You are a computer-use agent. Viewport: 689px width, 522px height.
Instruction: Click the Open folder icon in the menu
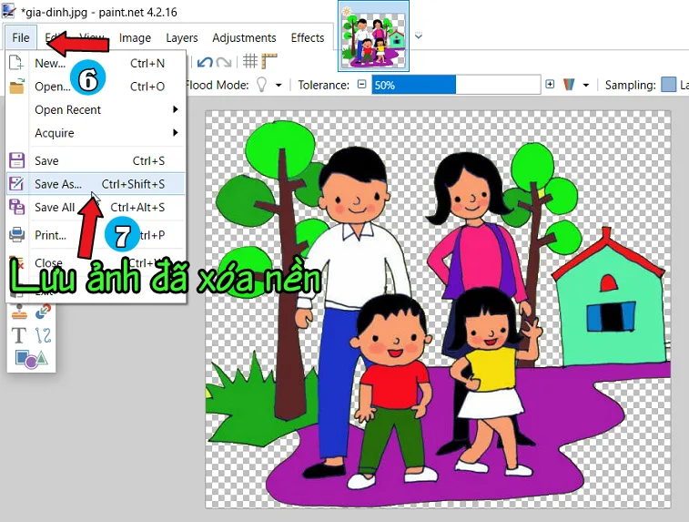16,87
